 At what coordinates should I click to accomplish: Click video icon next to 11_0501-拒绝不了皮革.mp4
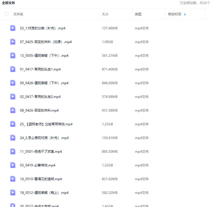click(x=13, y=151)
